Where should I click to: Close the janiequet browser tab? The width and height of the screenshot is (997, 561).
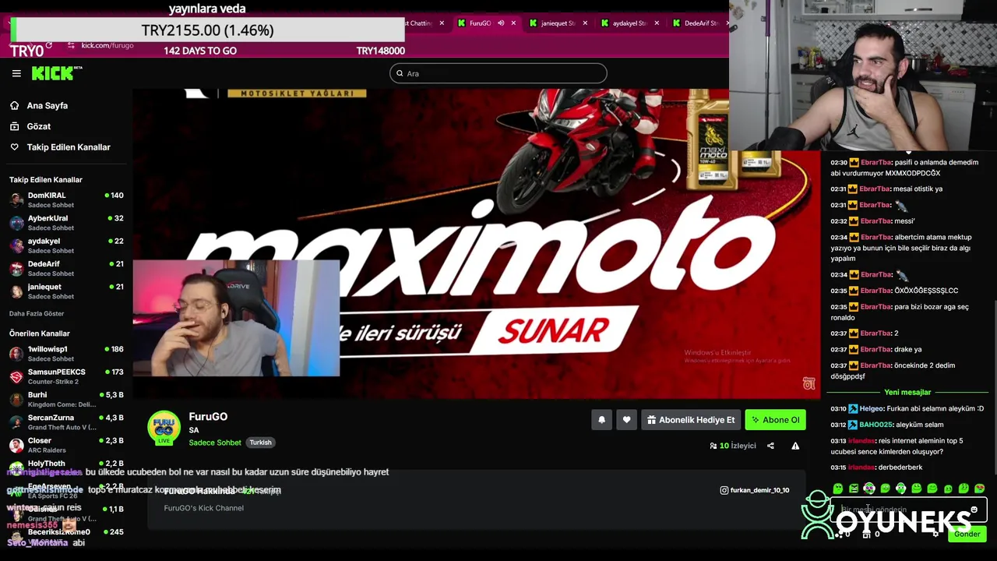(585, 23)
